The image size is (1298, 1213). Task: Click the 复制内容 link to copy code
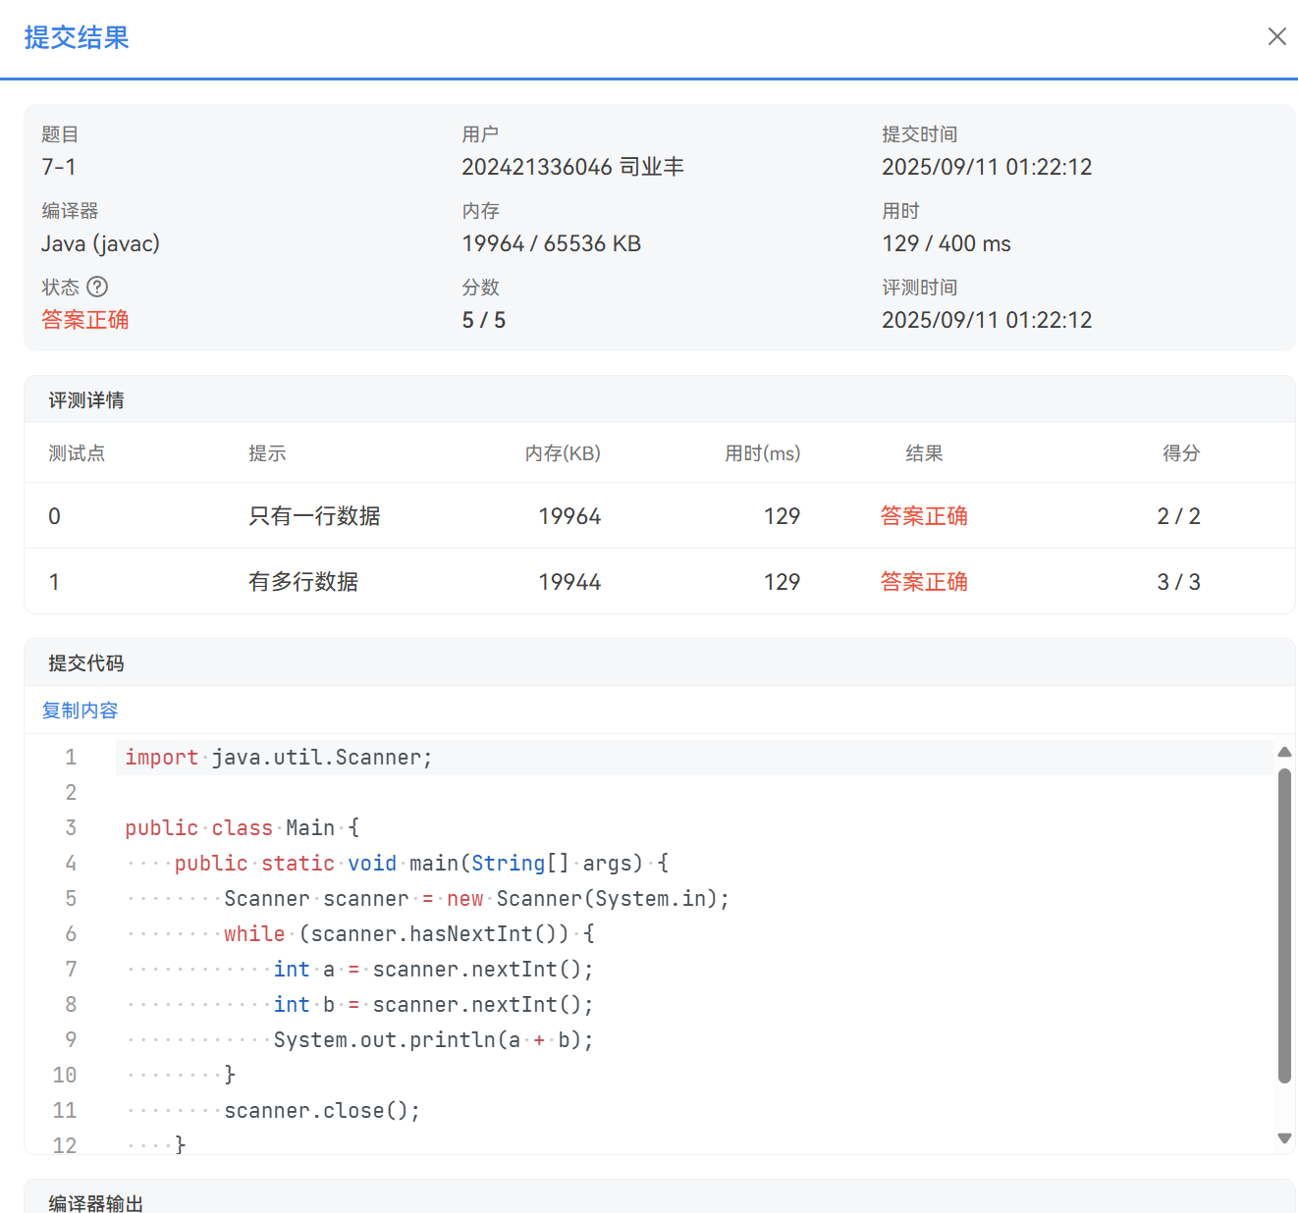tap(80, 710)
